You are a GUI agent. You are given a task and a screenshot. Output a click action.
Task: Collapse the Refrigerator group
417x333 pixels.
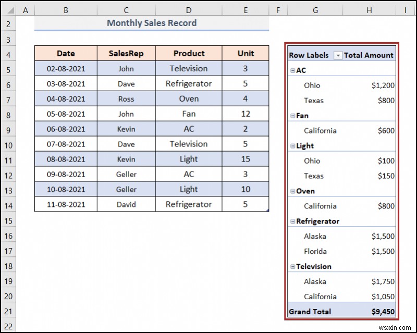292,221
